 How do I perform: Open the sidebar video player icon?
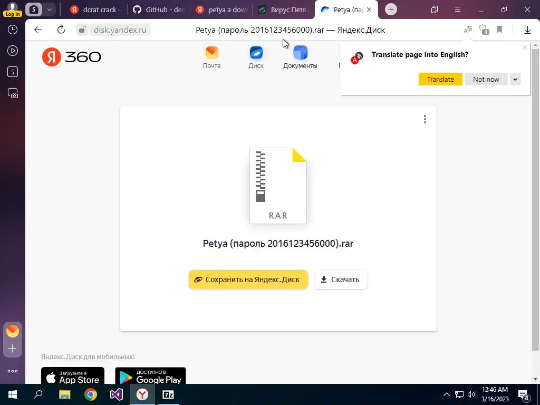click(x=13, y=51)
